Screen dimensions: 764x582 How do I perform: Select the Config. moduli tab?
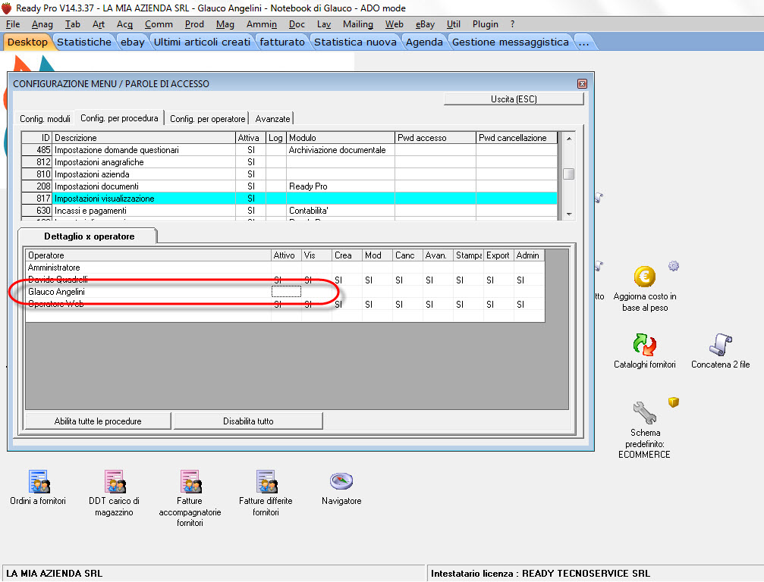(x=45, y=119)
